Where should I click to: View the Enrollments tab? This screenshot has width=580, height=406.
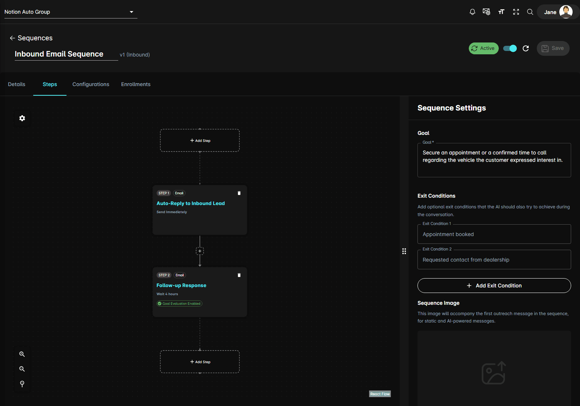click(x=136, y=84)
